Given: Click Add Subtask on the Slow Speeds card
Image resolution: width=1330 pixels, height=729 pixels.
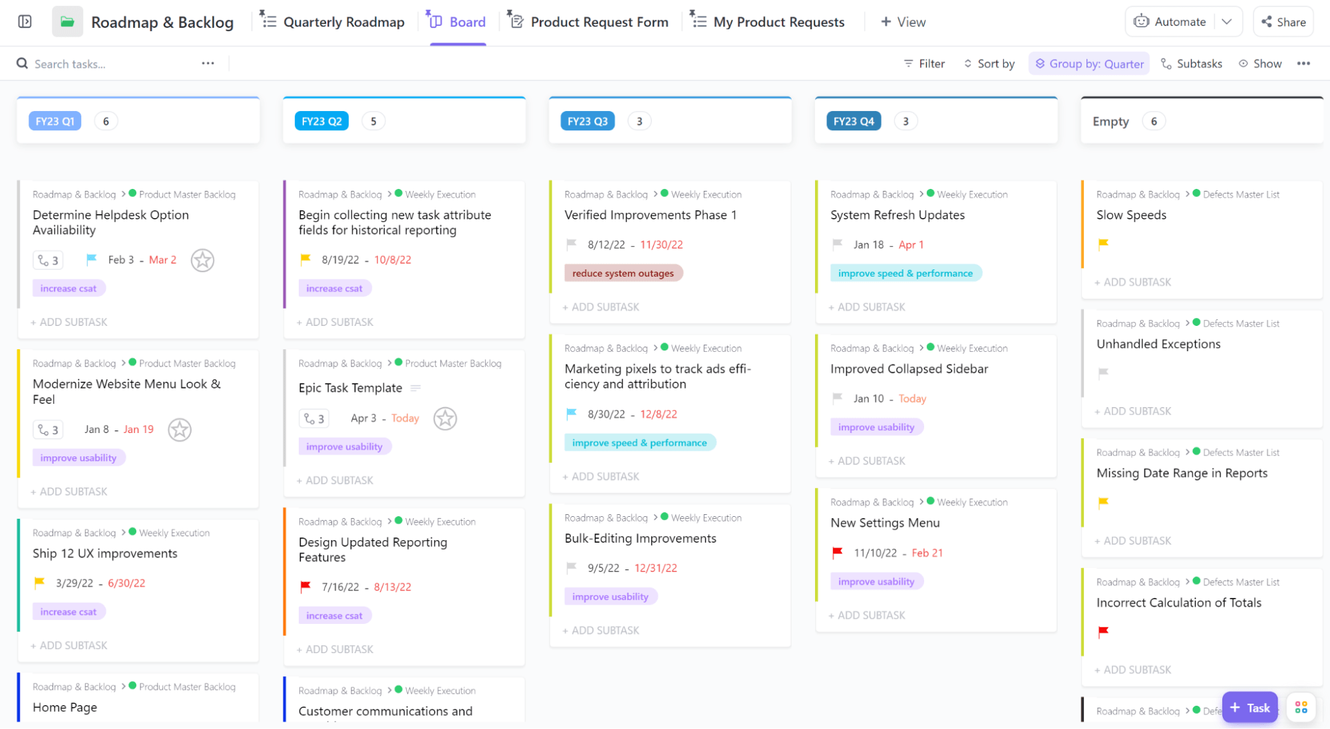Looking at the screenshot, I should coord(1132,282).
